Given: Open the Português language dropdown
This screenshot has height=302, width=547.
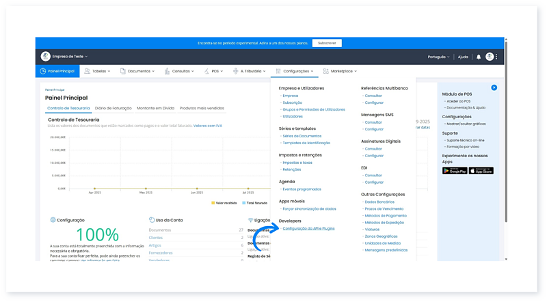Looking at the screenshot, I should [x=438, y=57].
